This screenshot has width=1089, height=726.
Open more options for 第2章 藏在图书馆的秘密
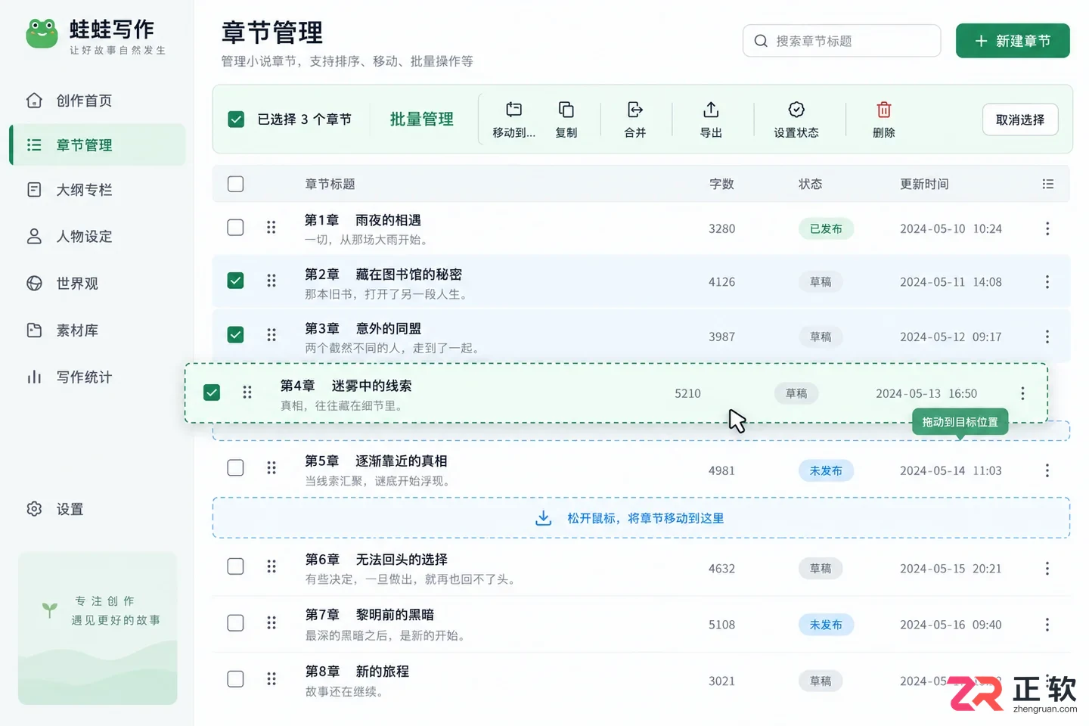(x=1047, y=282)
